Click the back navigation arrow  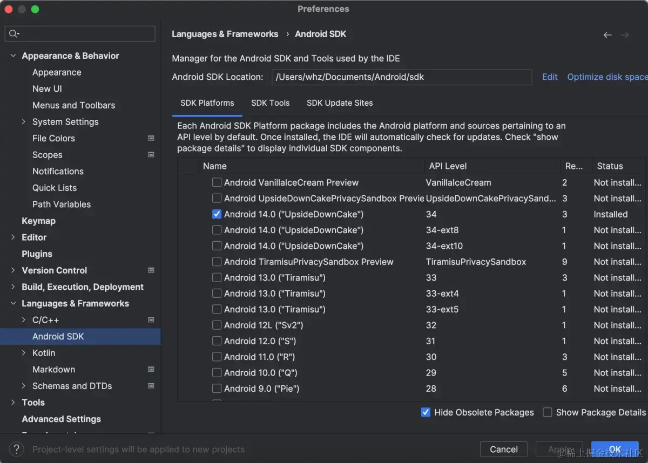pos(607,35)
